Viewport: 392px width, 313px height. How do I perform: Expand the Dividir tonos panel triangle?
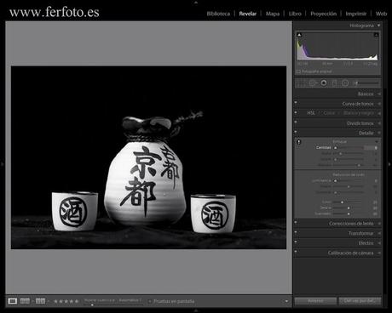click(378, 123)
